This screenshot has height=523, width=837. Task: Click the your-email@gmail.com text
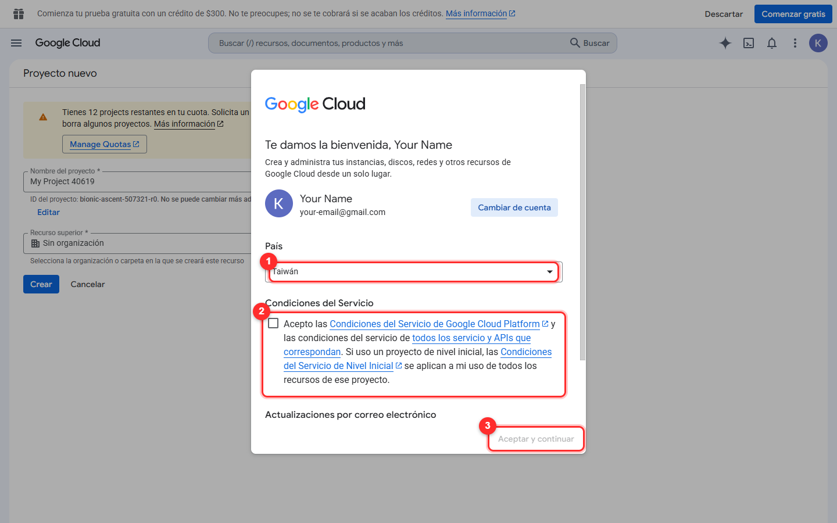(342, 212)
